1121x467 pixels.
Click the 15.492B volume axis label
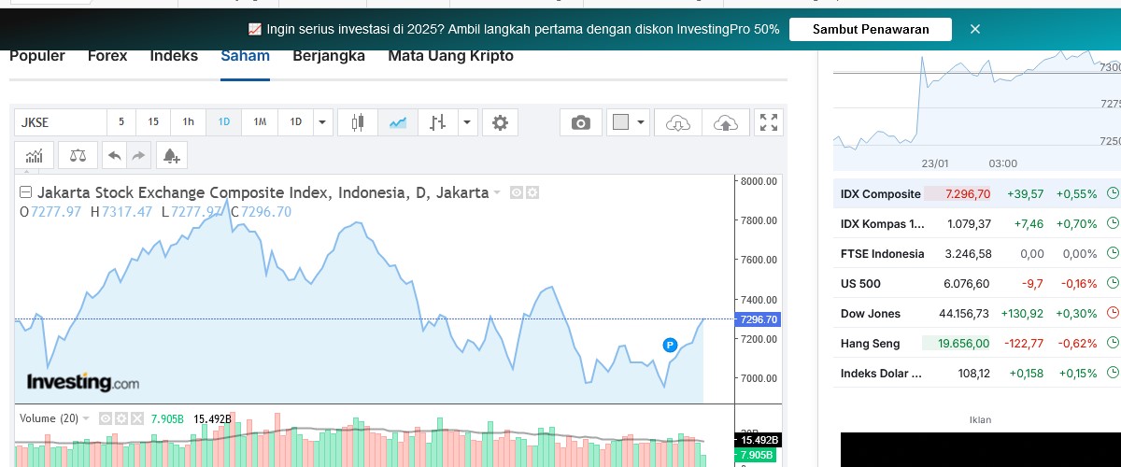pyautogui.click(x=758, y=439)
